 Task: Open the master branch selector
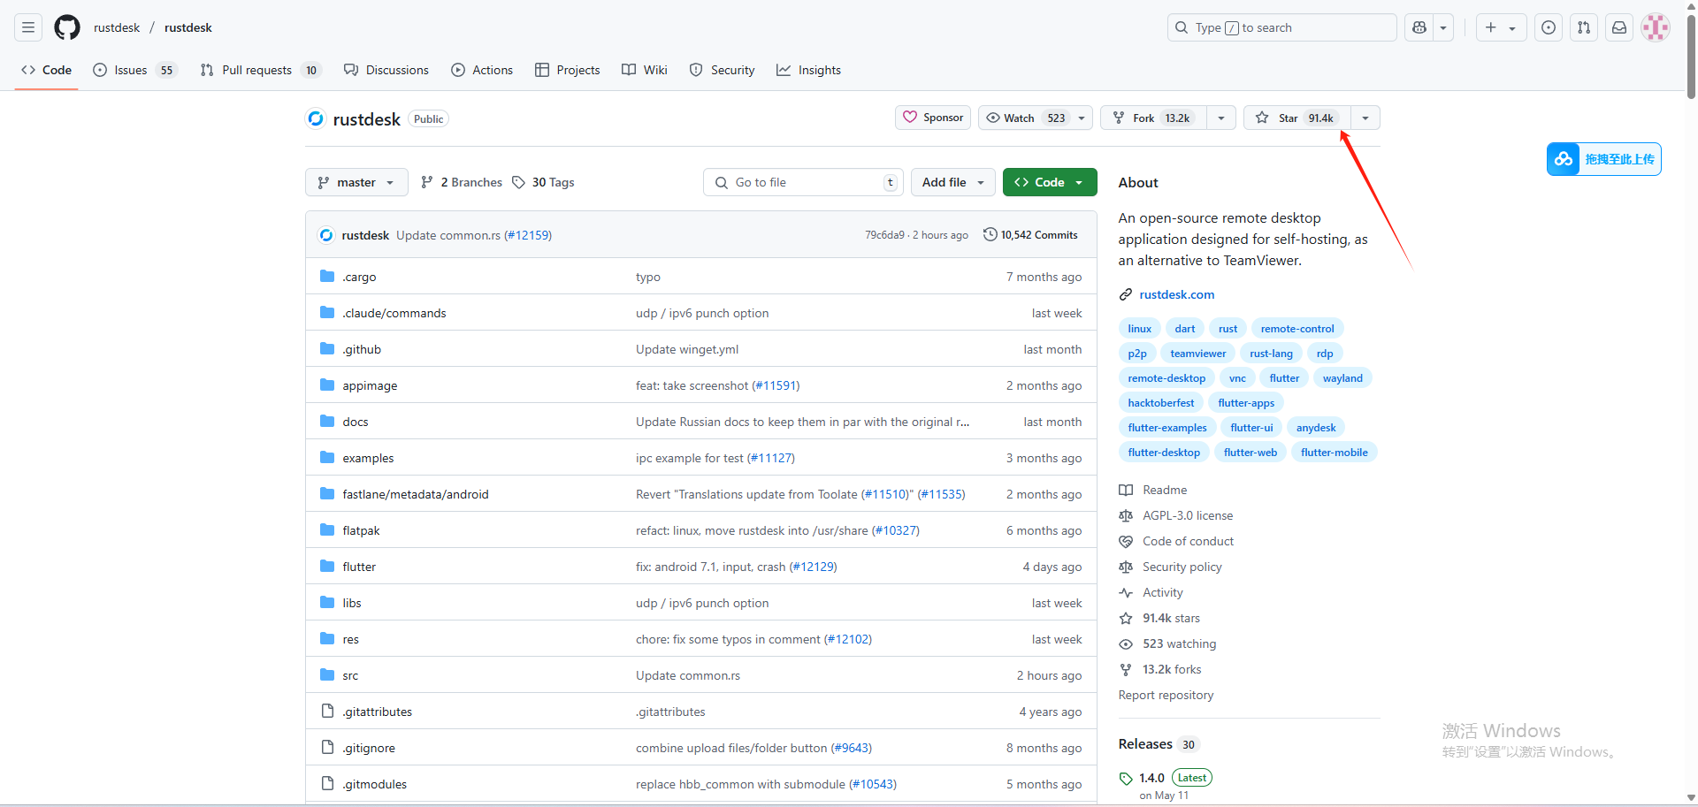356,182
